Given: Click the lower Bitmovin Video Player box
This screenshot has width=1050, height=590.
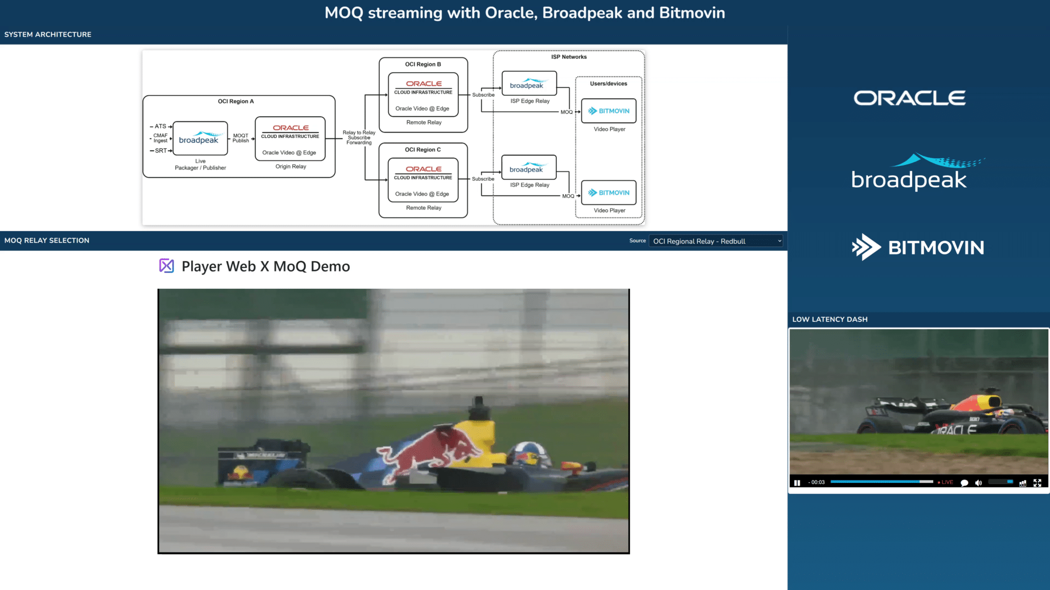Looking at the screenshot, I should (609, 193).
